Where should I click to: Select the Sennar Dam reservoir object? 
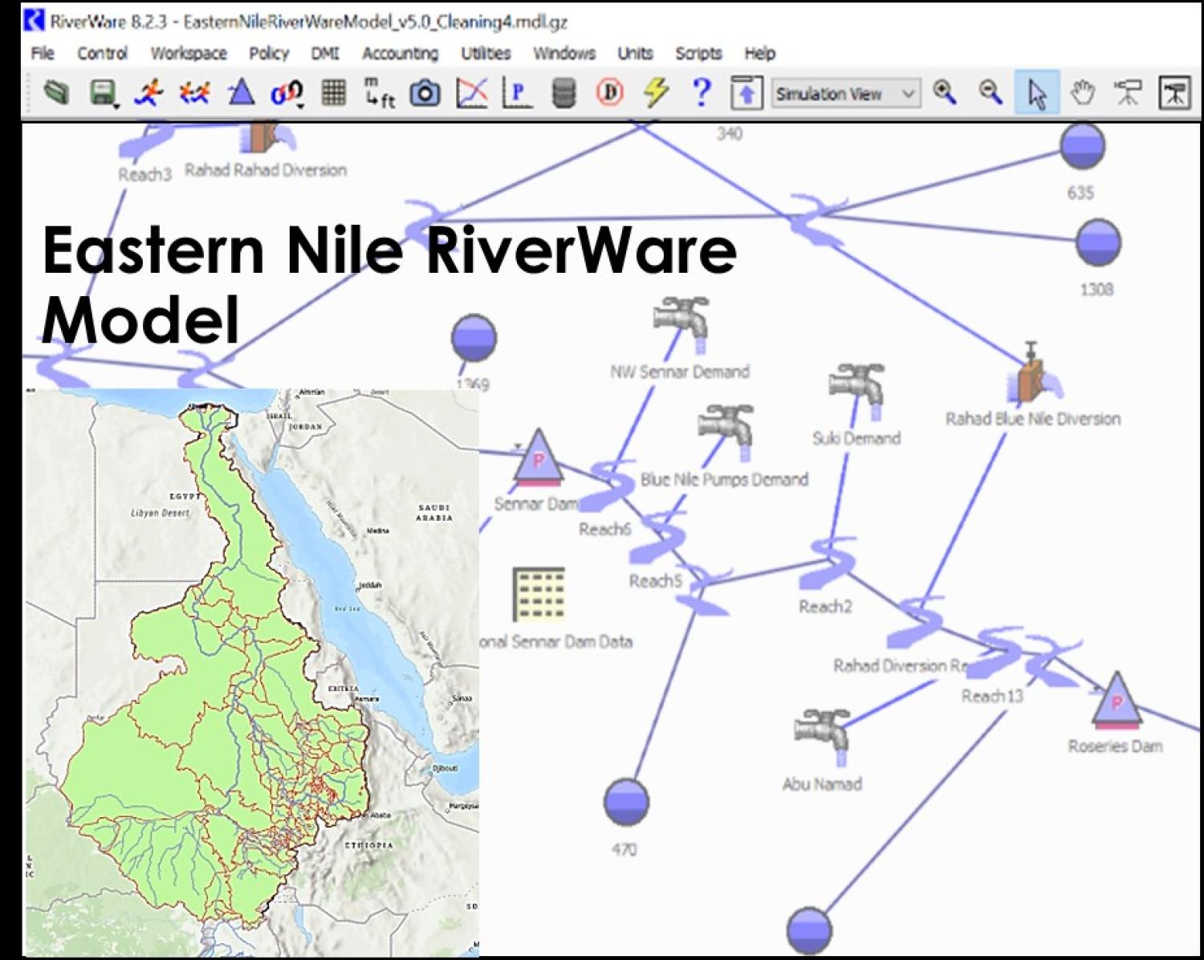tap(538, 458)
